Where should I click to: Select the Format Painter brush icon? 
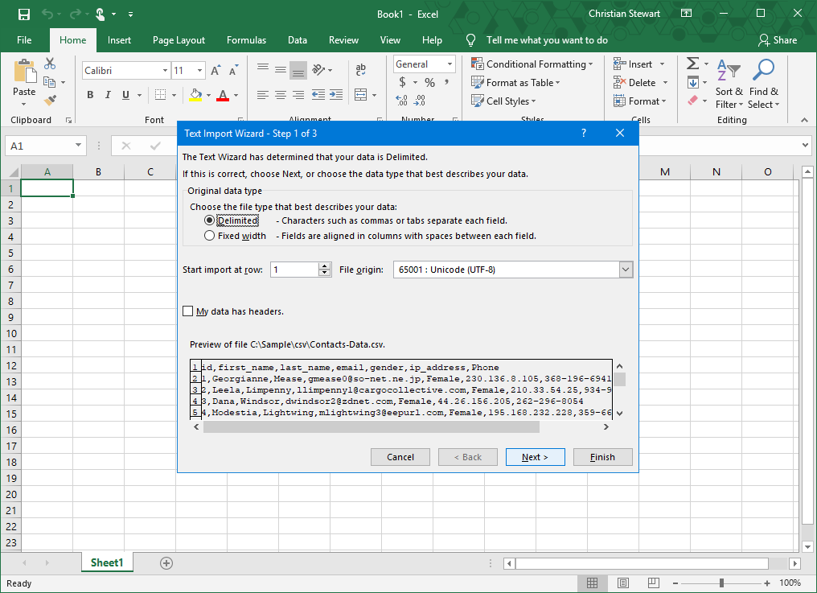point(50,100)
